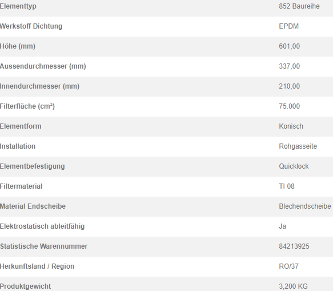Viewport: 333px width, 291px height.
Task: Select the Konisch value
Action: point(291,126)
